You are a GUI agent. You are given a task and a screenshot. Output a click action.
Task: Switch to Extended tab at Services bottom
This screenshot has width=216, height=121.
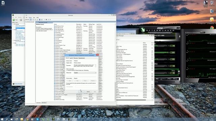tap(38, 103)
